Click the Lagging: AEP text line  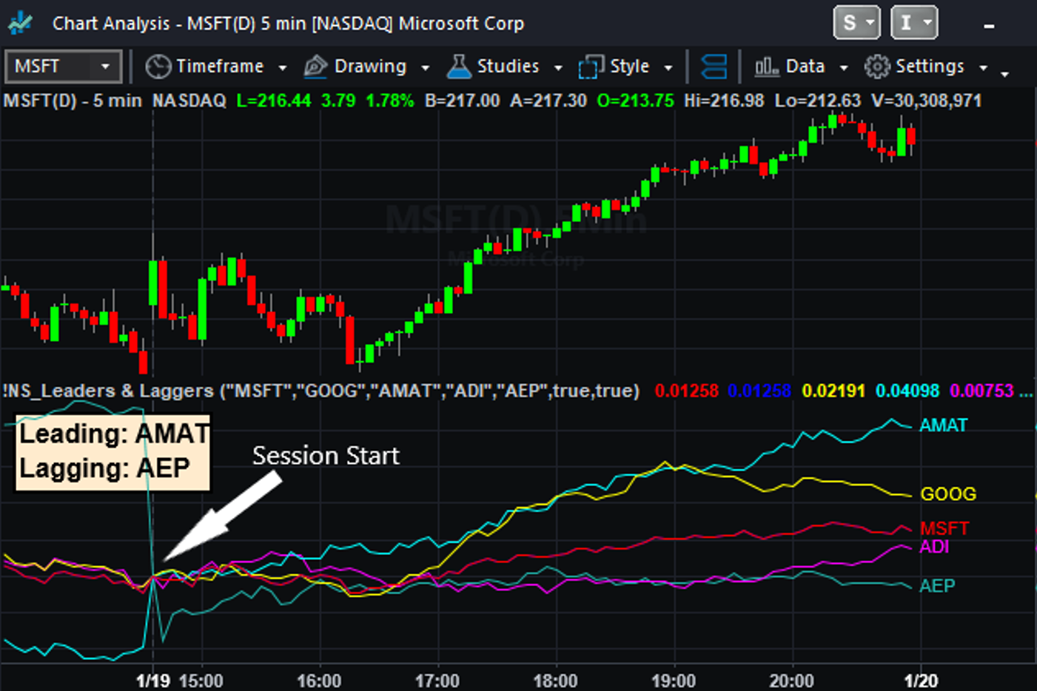(x=104, y=468)
